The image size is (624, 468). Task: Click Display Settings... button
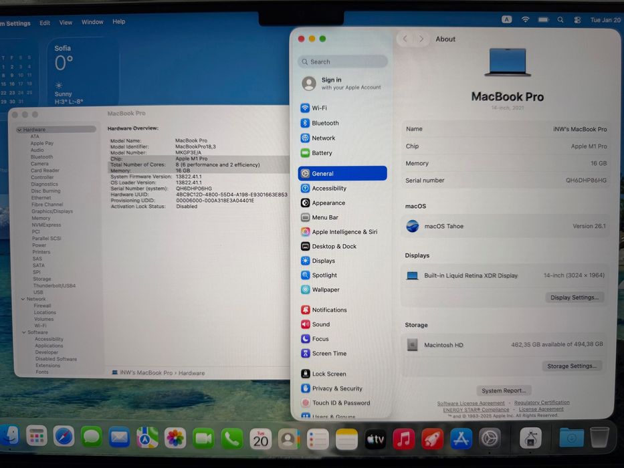click(575, 298)
